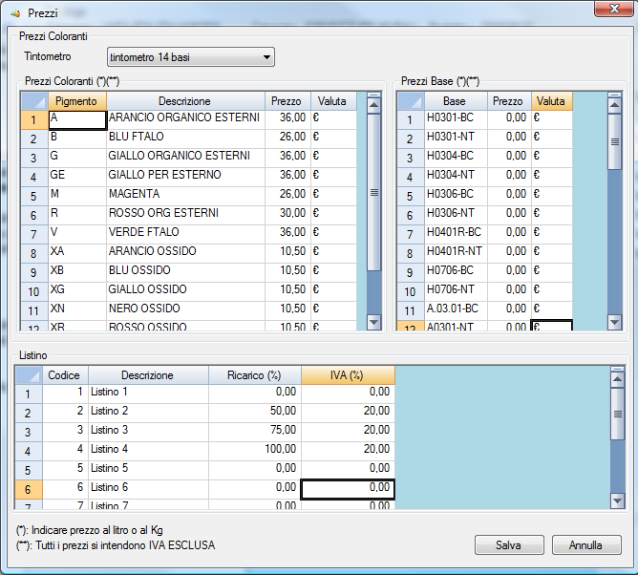
Task: Click split handle above pigment scrollbar
Action: tap(374, 95)
